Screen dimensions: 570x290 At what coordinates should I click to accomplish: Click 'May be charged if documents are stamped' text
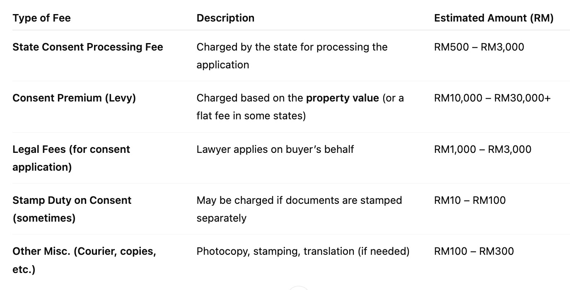point(299,200)
